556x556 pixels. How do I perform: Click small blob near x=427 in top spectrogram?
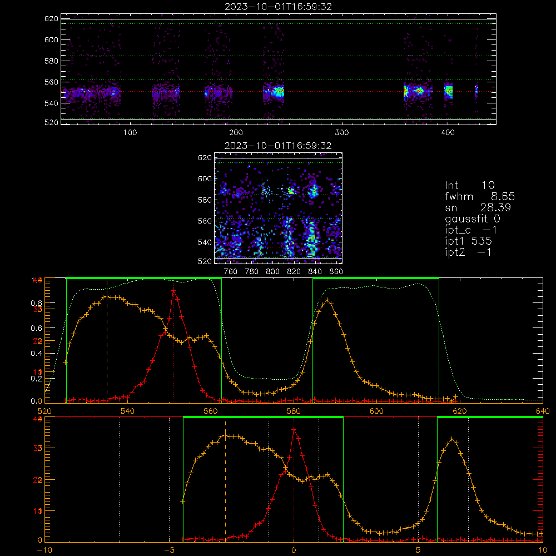pos(476,90)
